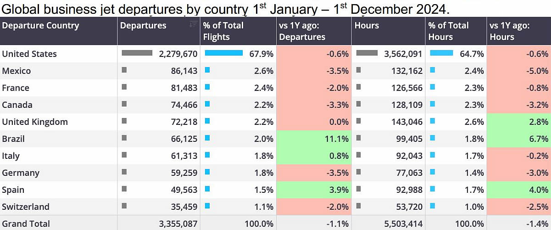Click Mexico's gray departures bar marker
Image resolution: width=551 pixels, height=230 pixels.
coord(124,70)
